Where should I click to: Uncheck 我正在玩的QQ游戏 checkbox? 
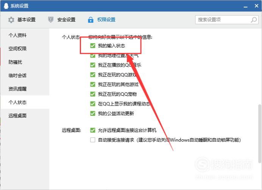92,75
